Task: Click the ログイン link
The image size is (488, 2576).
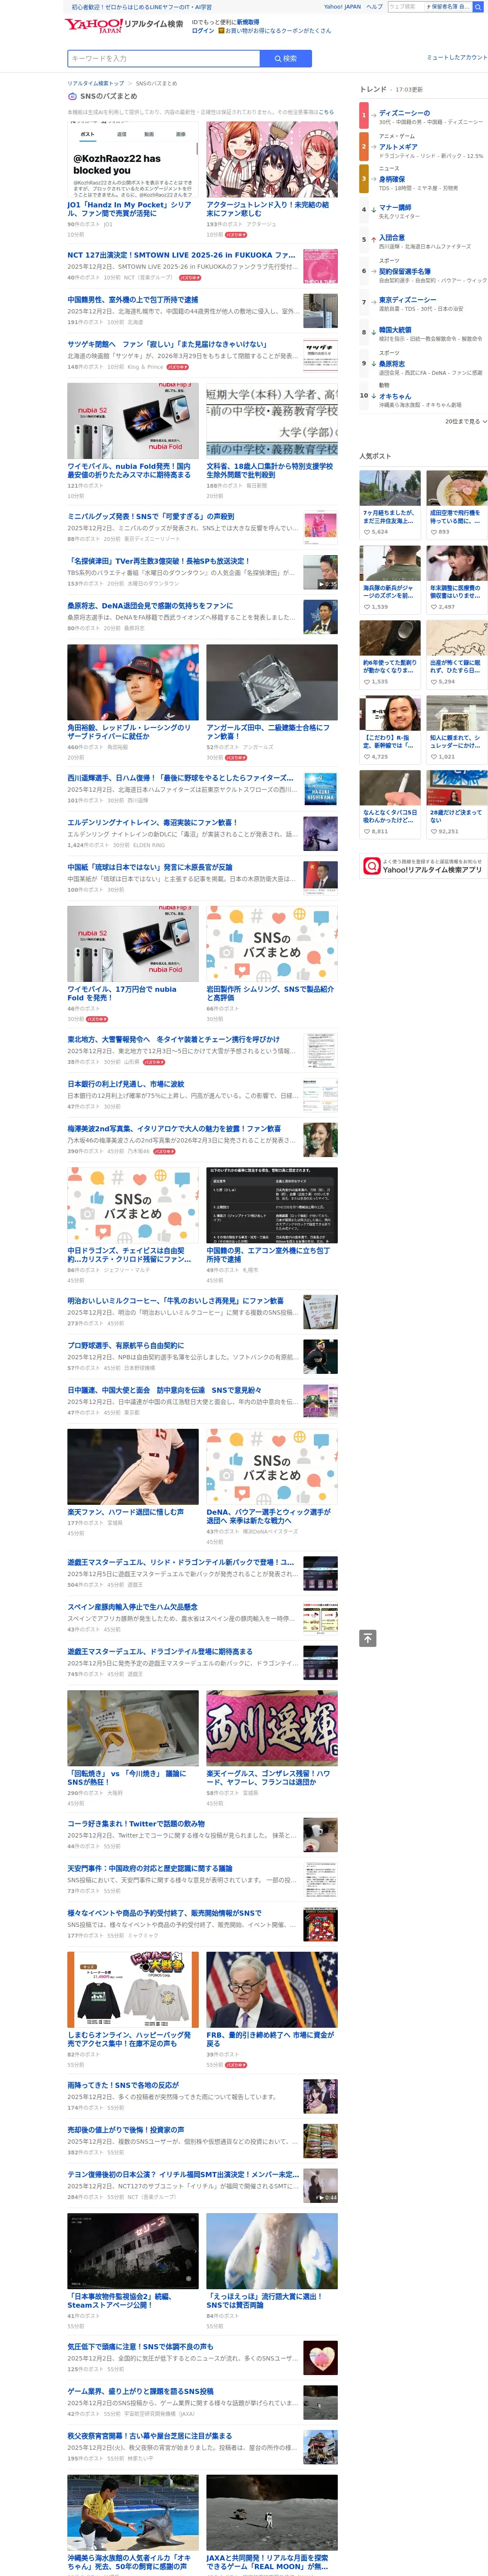Action: point(203,30)
